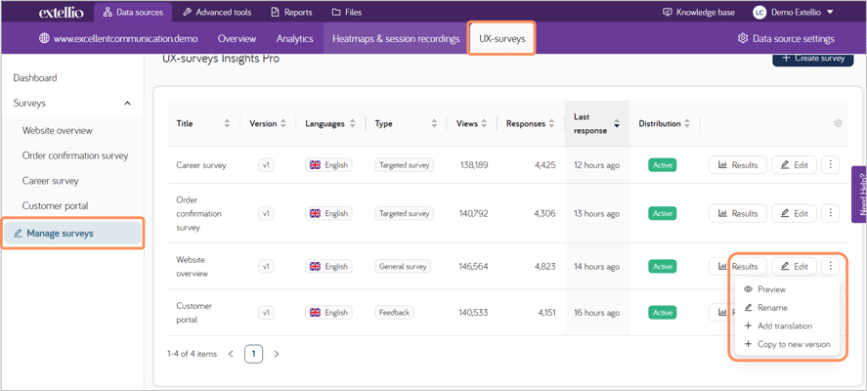Open Results for Career survey
The width and height of the screenshot is (867, 391).
coord(738,165)
